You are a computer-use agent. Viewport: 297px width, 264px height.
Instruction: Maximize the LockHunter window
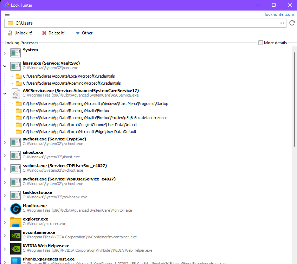(x=274, y=5)
